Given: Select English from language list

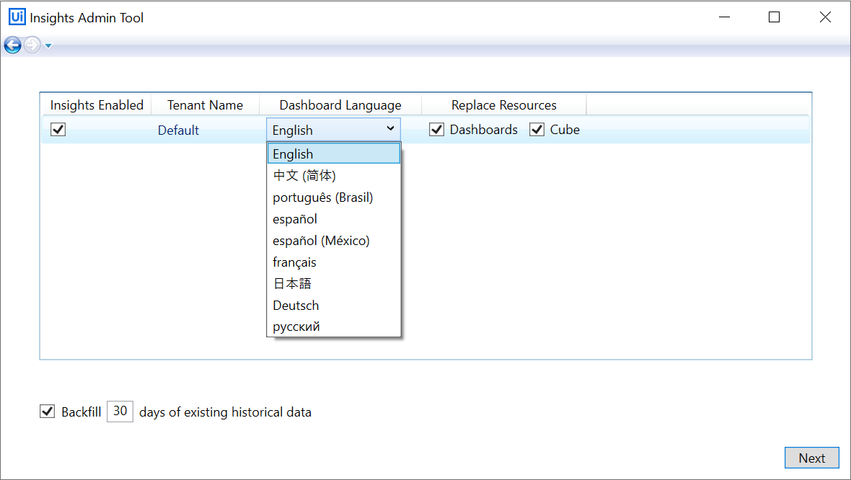Looking at the screenshot, I should point(334,154).
